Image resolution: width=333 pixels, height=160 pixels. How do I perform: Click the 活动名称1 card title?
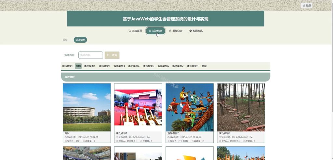(122, 133)
